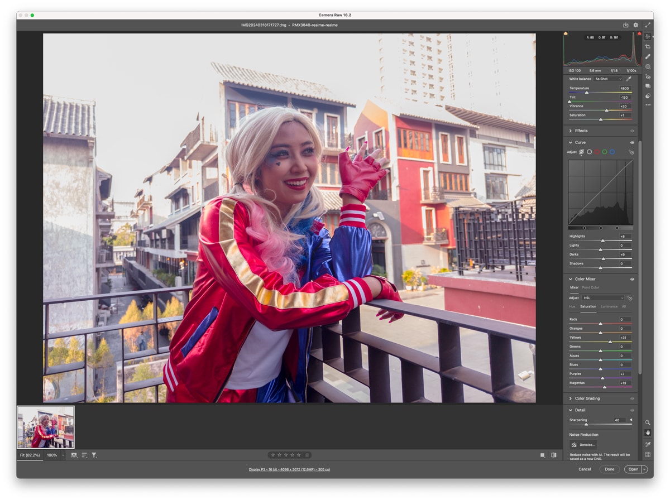This screenshot has height=500, width=670.
Task: Toggle highlight clipping warning triangle
Action: [x=639, y=33]
